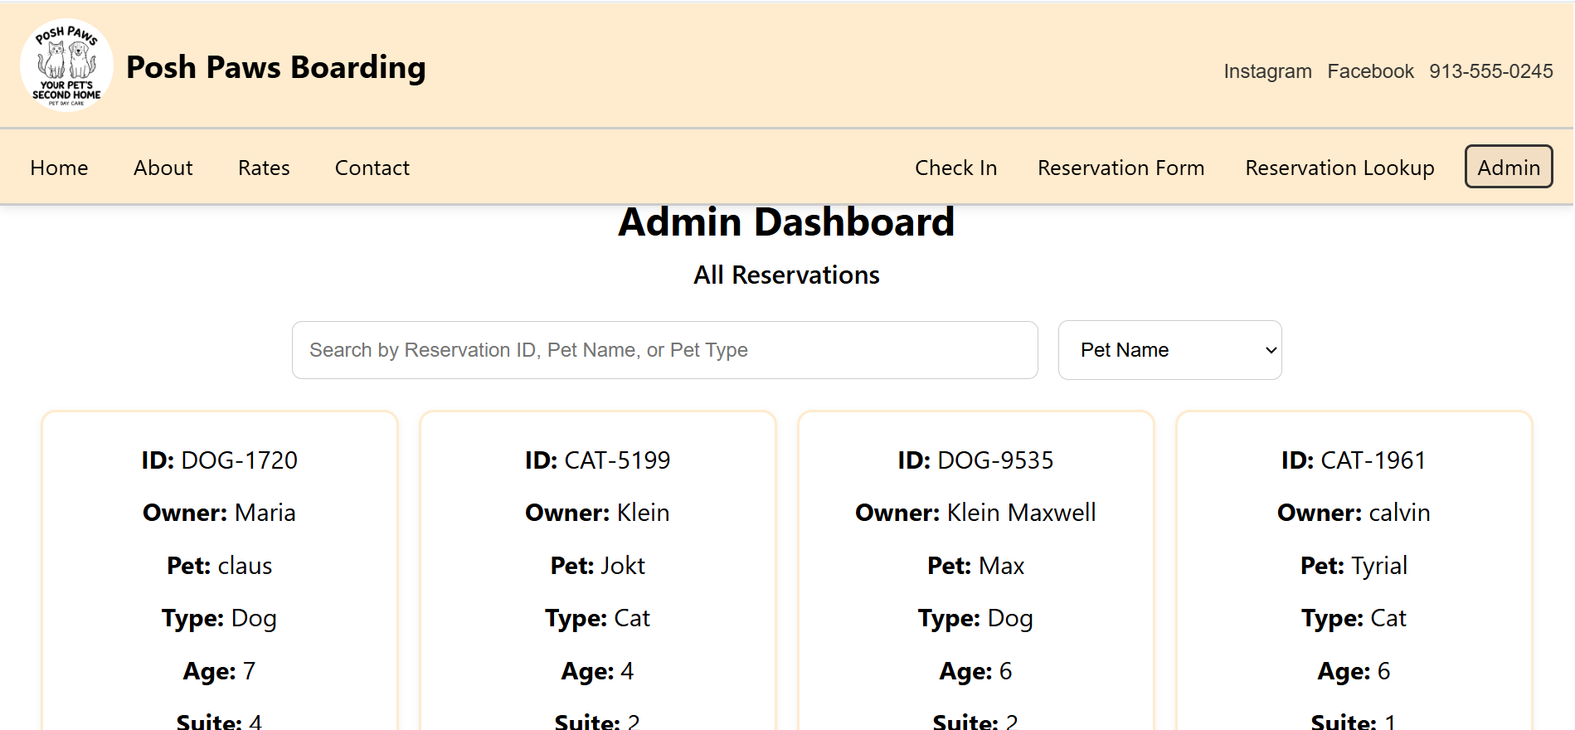Click the phone number 913-555-0245
Image resolution: width=1575 pixels, height=730 pixels.
pyautogui.click(x=1490, y=71)
